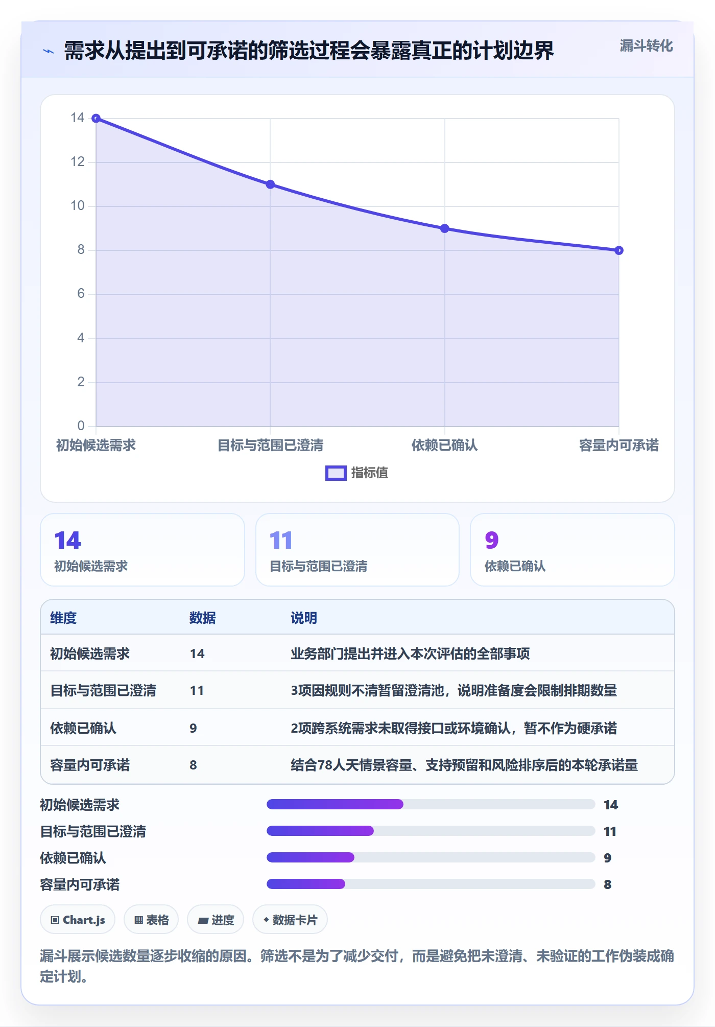Click table cell 目标与范围已澄清
The height and width of the screenshot is (1027, 715).
pyautogui.click(x=103, y=690)
